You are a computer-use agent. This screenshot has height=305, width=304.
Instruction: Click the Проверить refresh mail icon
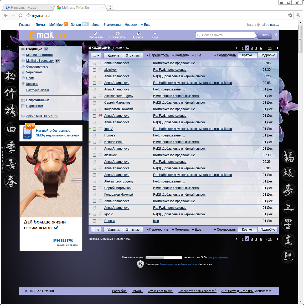[117, 33]
